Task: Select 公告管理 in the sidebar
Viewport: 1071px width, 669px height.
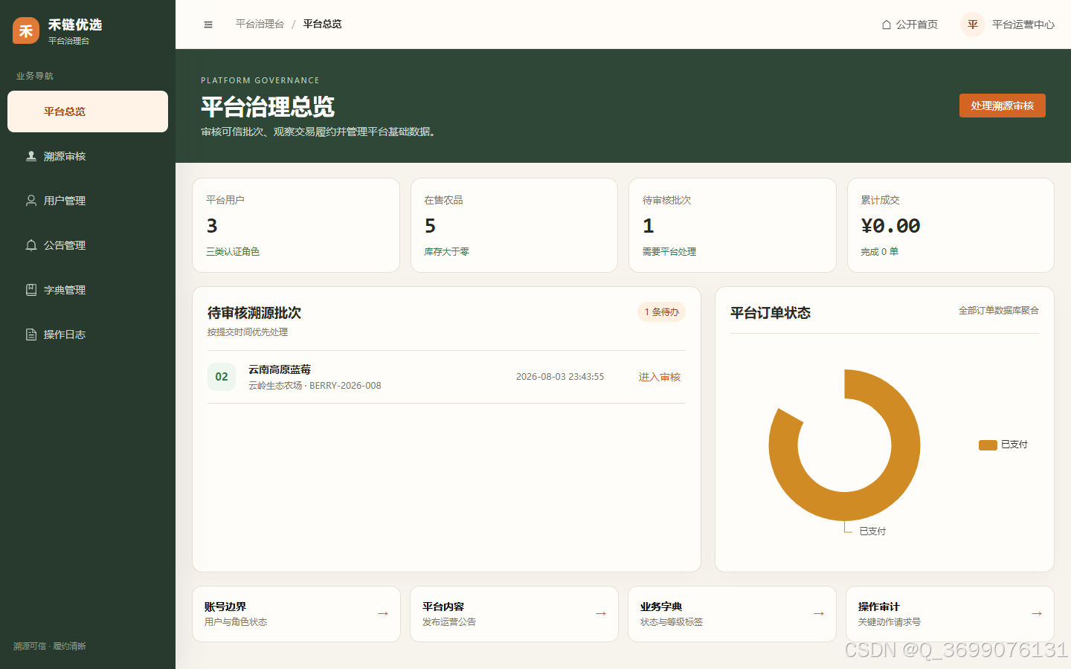Action: pos(88,245)
